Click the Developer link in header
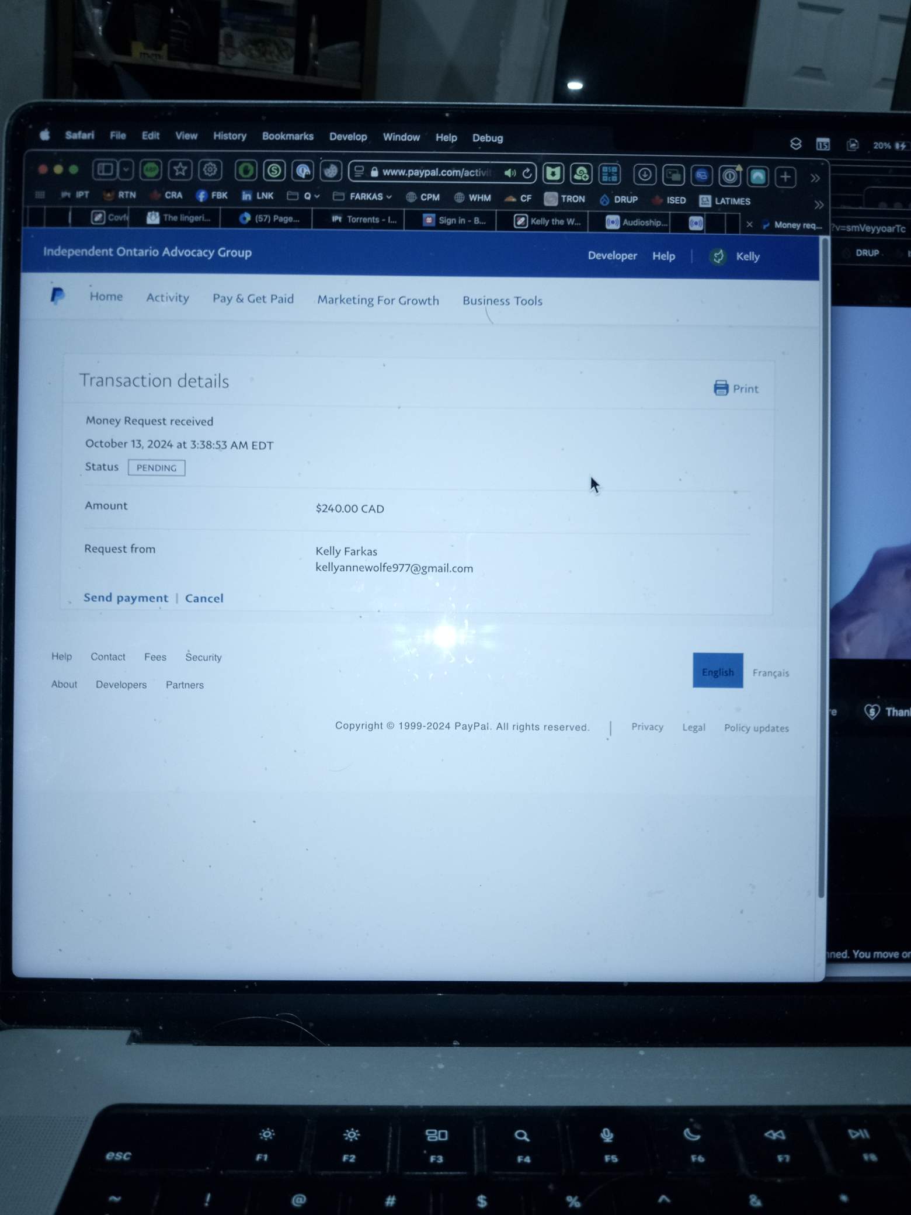This screenshot has width=911, height=1215. point(612,255)
